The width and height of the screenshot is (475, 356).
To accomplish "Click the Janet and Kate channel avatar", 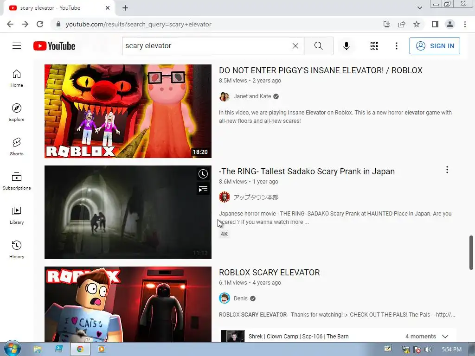I will point(224,96).
